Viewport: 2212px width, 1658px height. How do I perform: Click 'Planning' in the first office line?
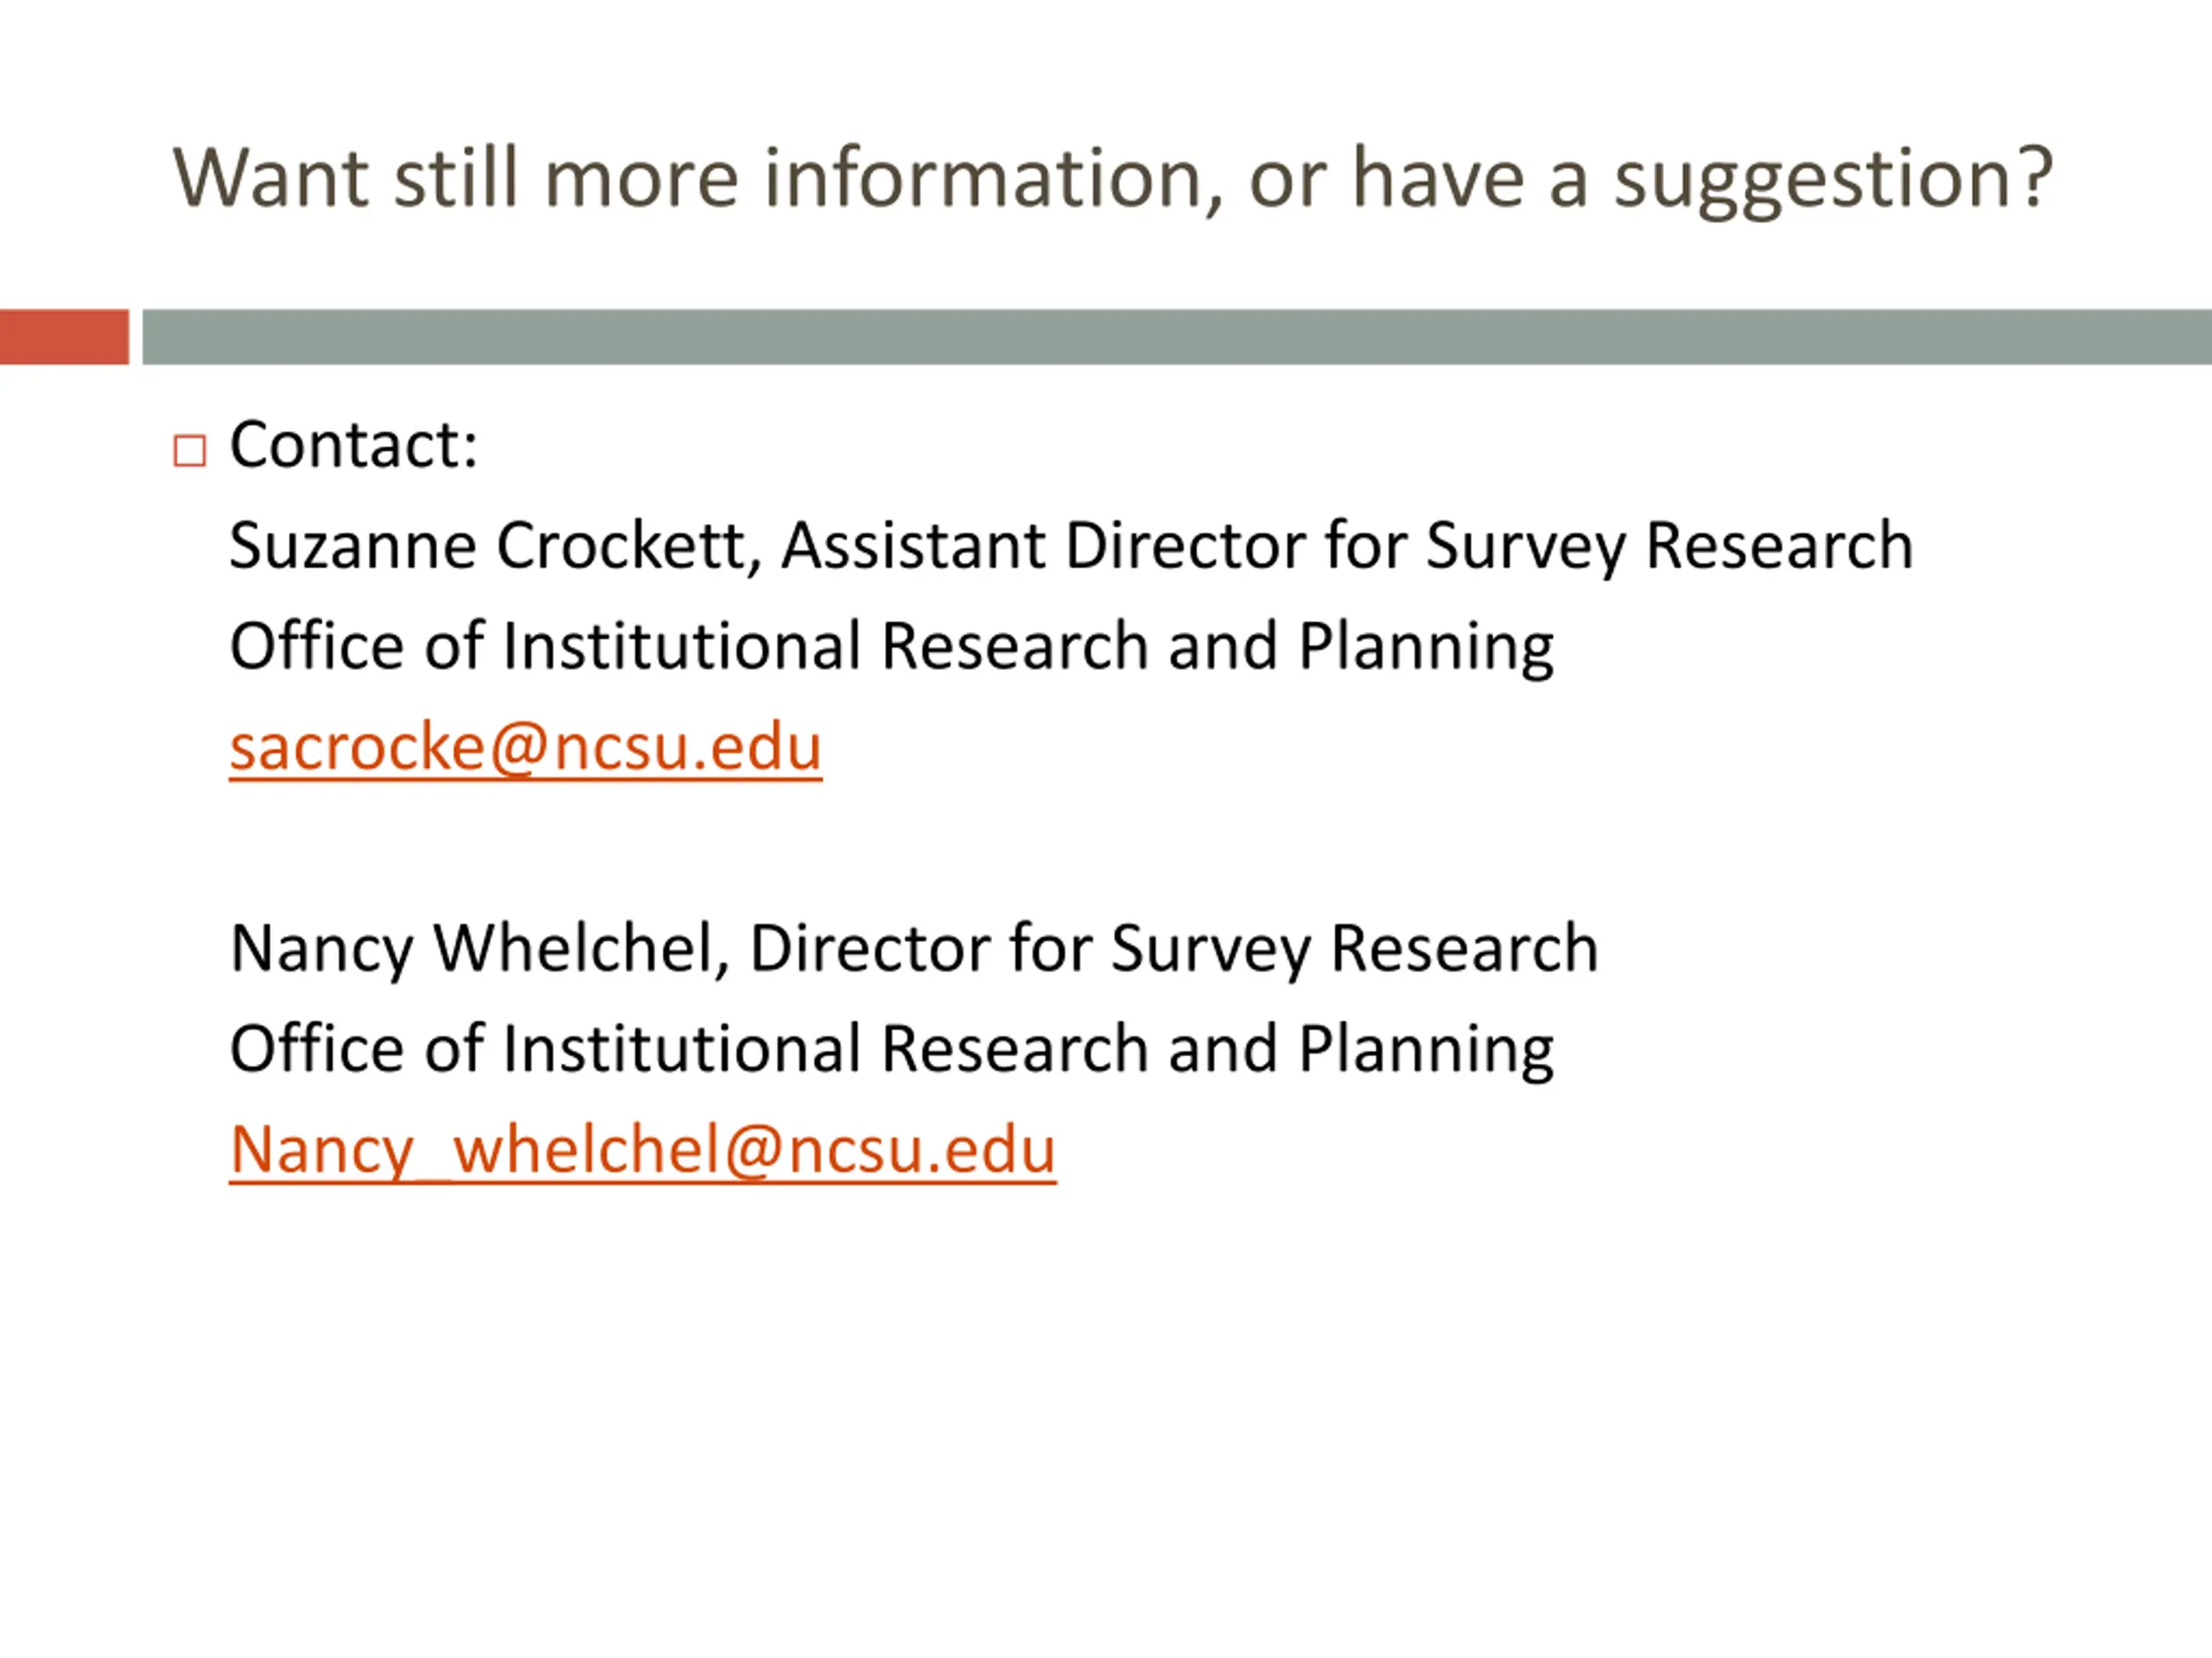(x=1426, y=648)
